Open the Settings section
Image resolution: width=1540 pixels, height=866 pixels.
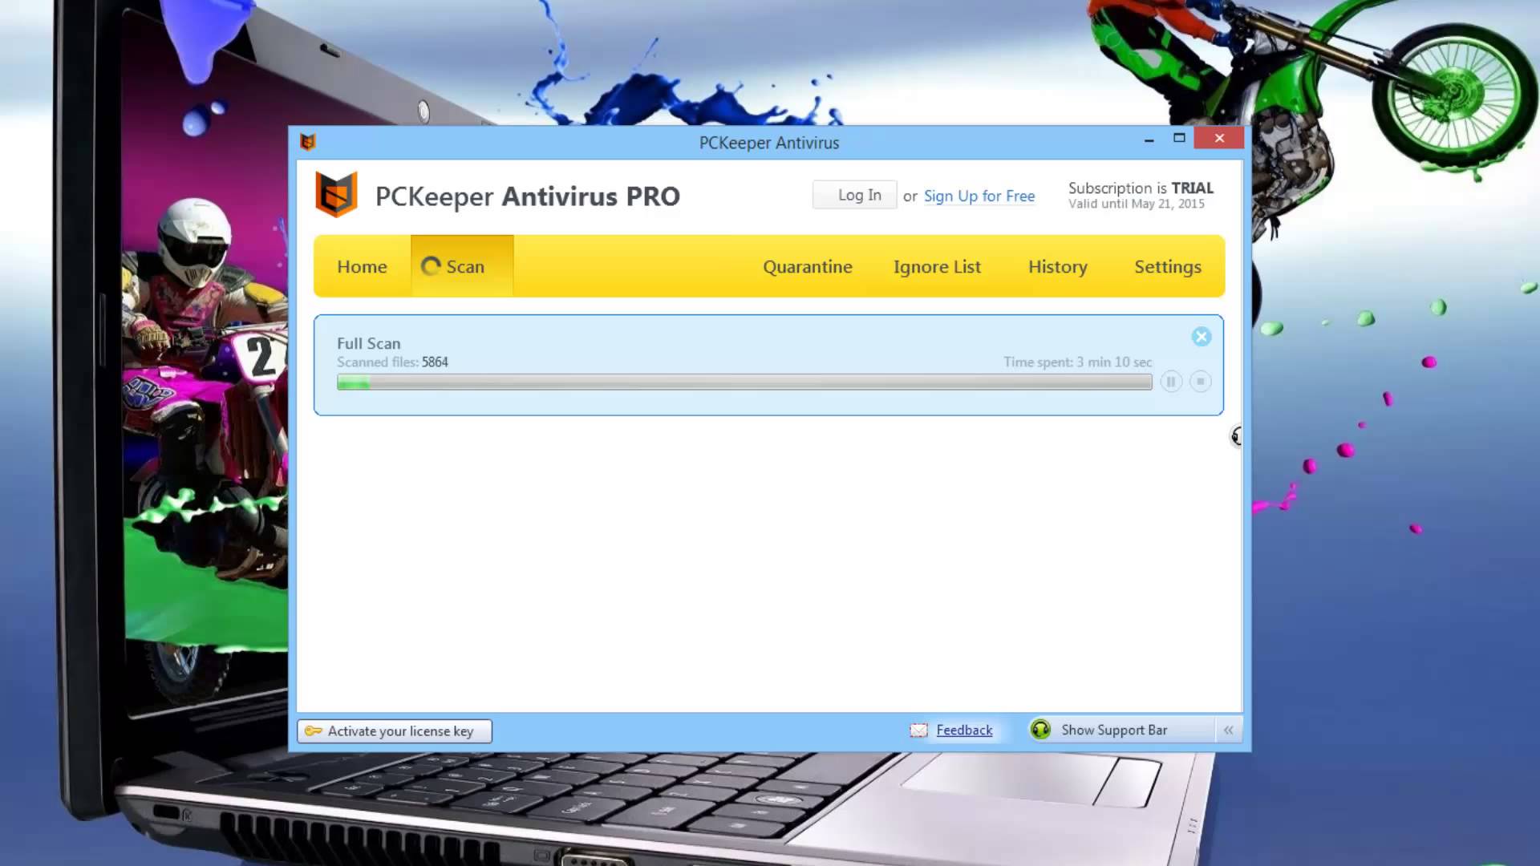click(1168, 266)
